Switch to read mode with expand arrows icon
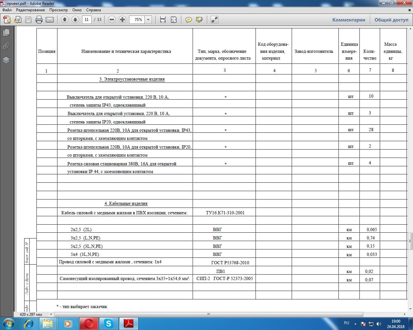Viewport: 413px width, 330px height. [x=214, y=20]
